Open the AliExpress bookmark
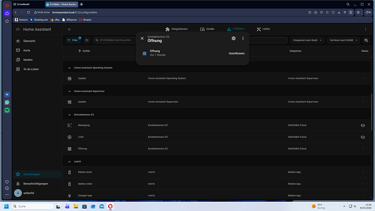 point(70,20)
